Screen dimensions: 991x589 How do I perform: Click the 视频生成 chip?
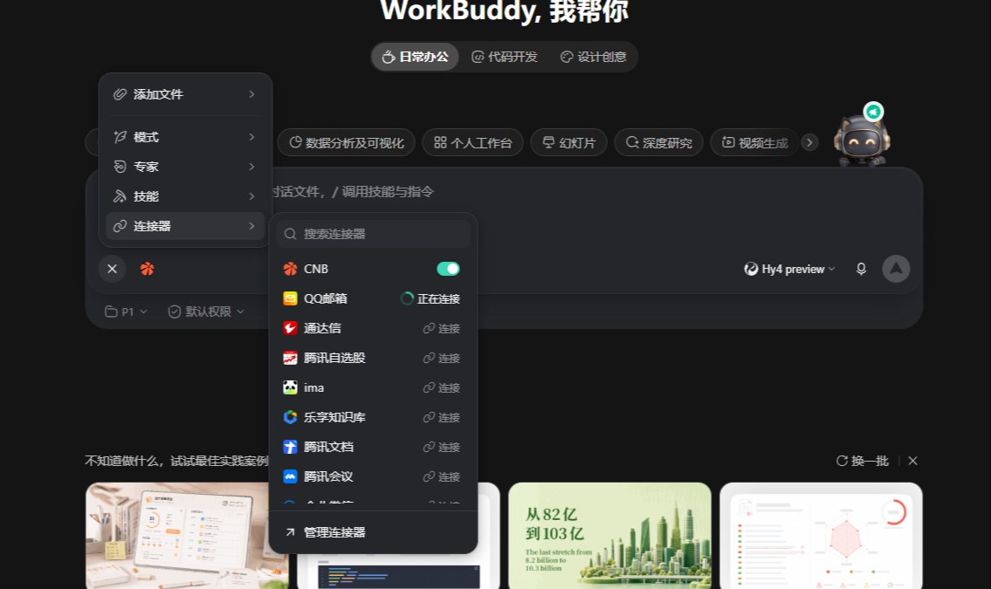pyautogui.click(x=754, y=143)
